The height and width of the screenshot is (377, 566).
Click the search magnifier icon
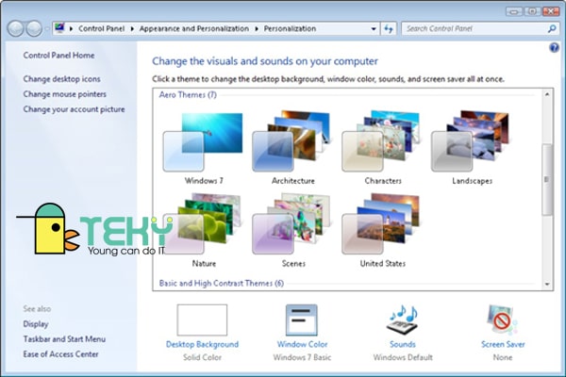tap(552, 28)
